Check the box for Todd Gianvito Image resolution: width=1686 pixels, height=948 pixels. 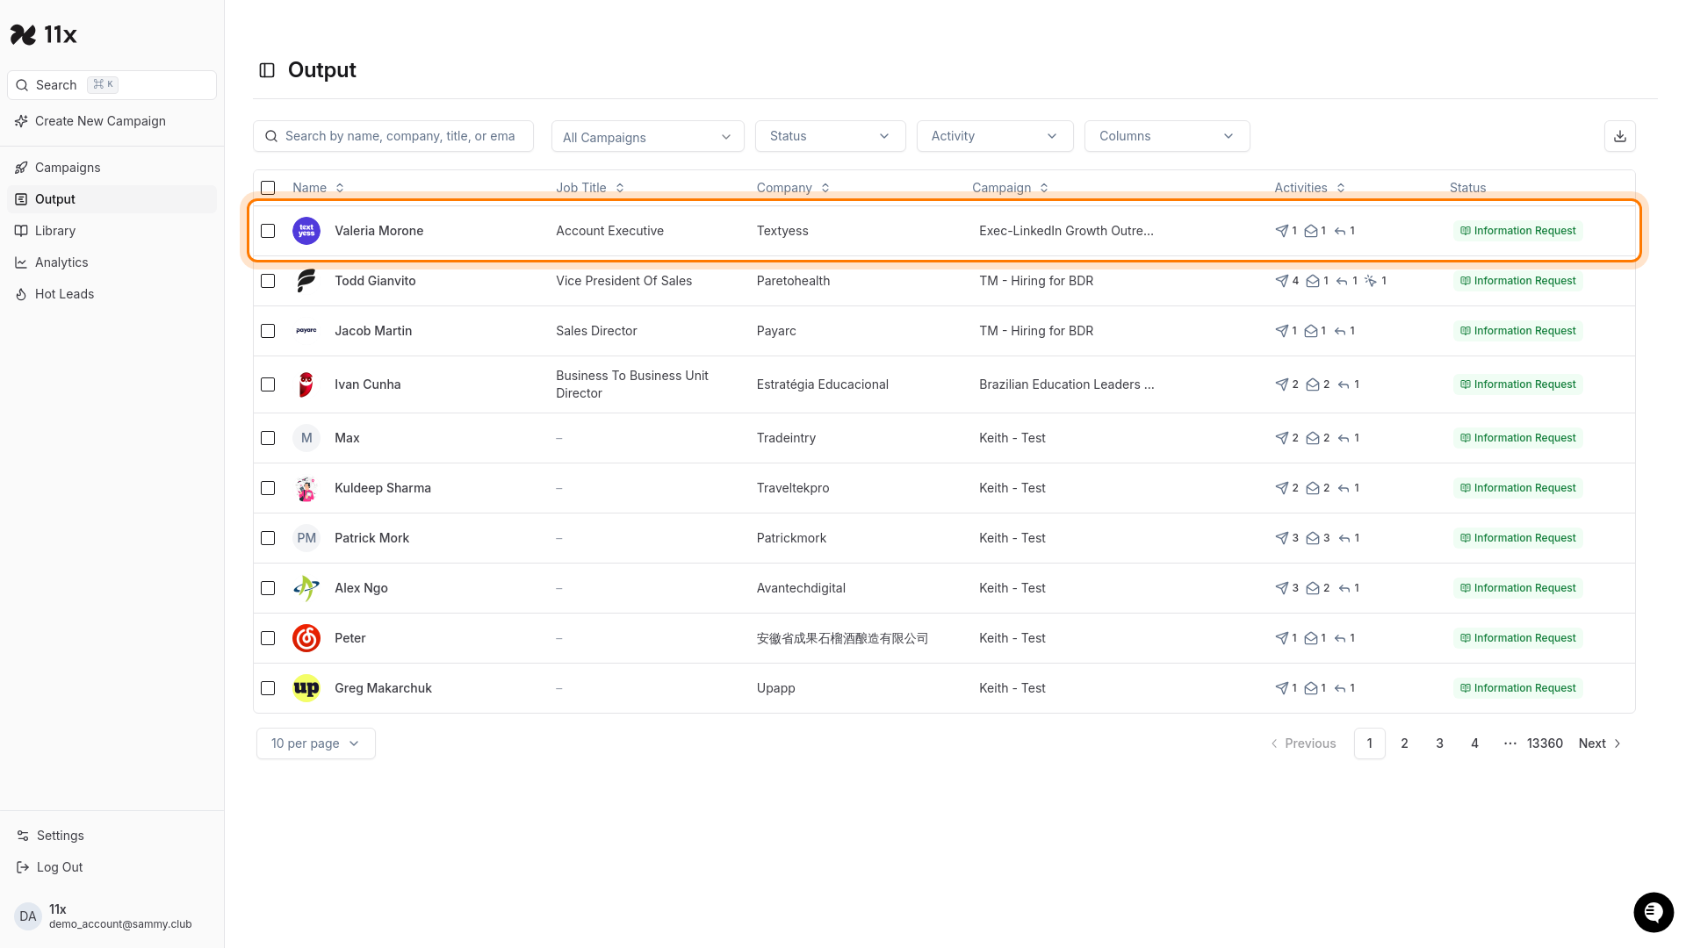268,281
